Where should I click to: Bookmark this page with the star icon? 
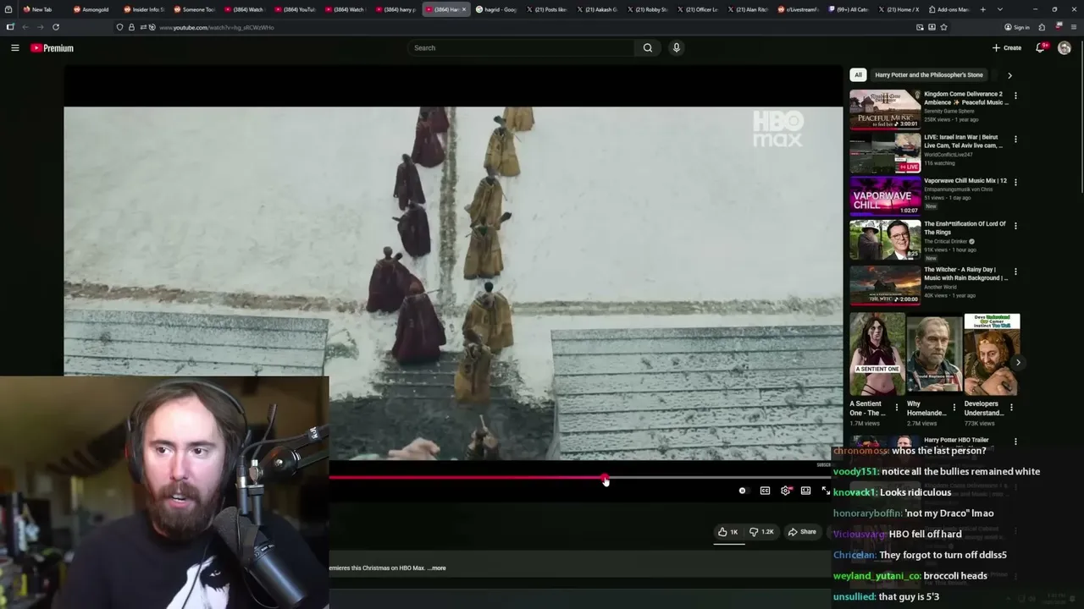click(943, 27)
